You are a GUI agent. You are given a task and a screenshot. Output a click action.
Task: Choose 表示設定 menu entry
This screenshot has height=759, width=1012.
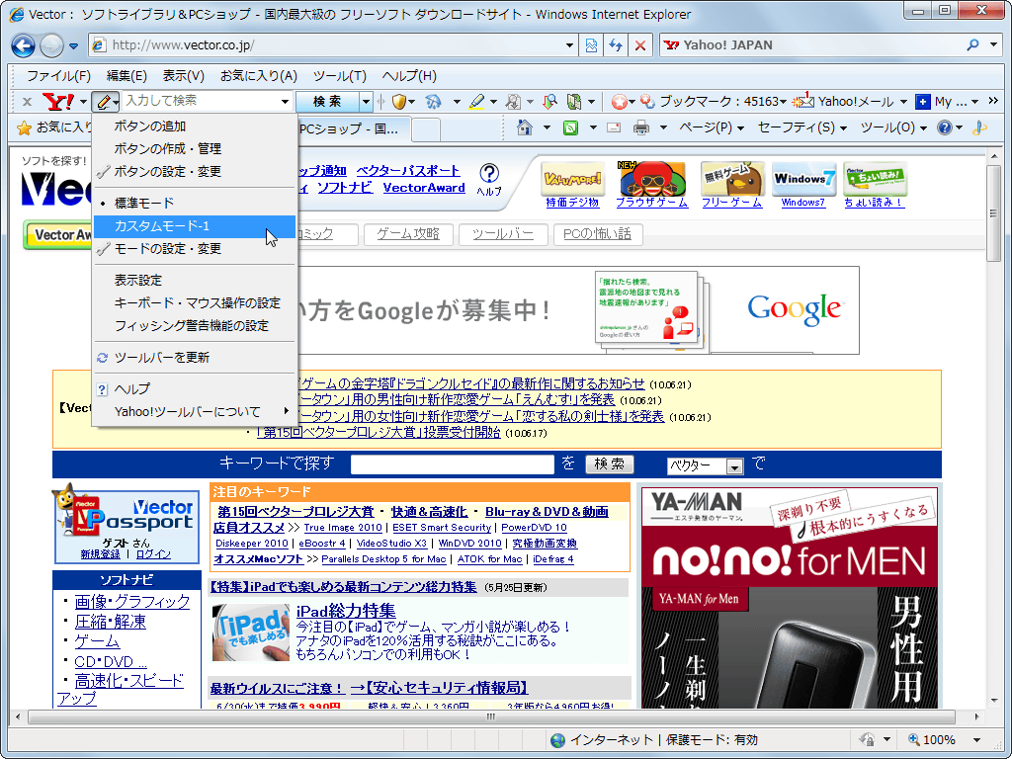(x=195, y=281)
